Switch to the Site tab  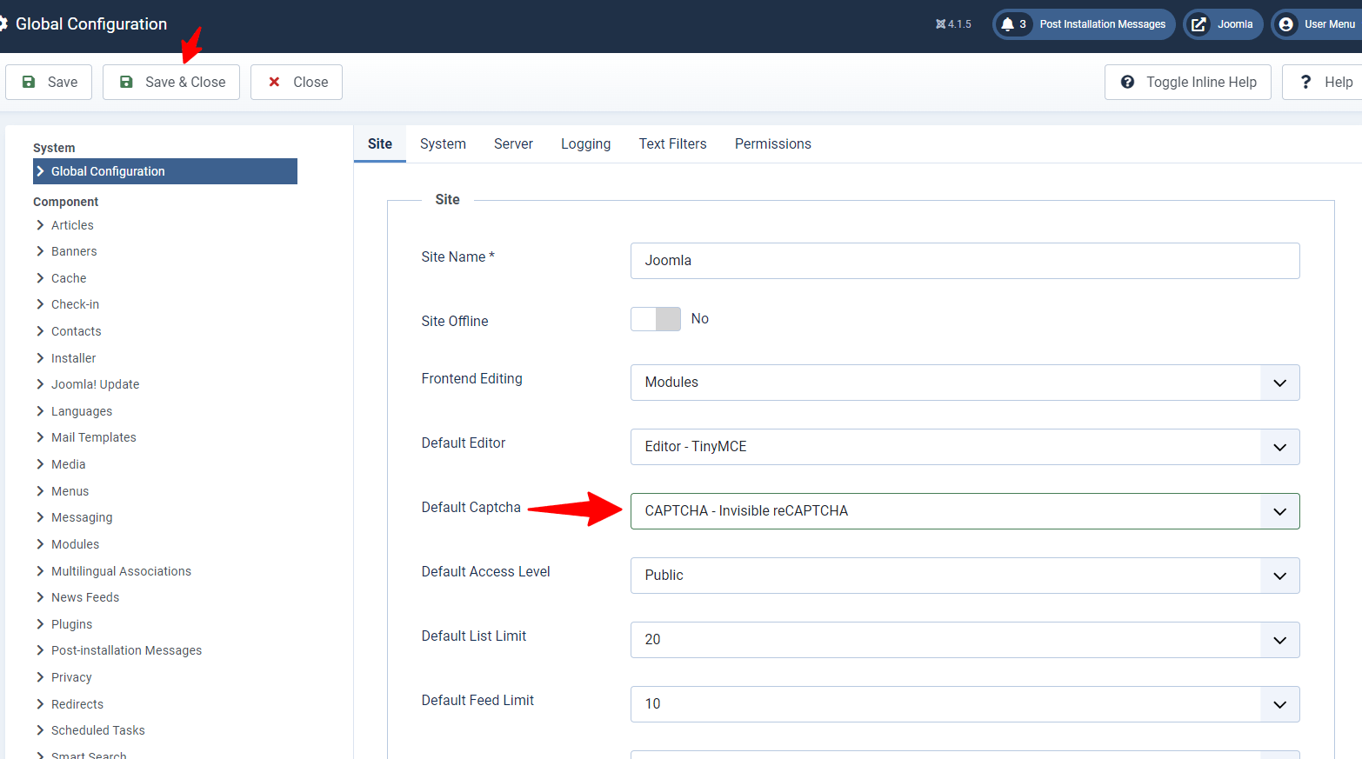pos(380,143)
